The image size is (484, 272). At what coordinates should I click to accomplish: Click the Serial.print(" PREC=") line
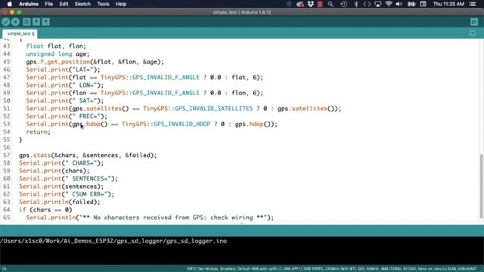pyautogui.click(x=67, y=116)
